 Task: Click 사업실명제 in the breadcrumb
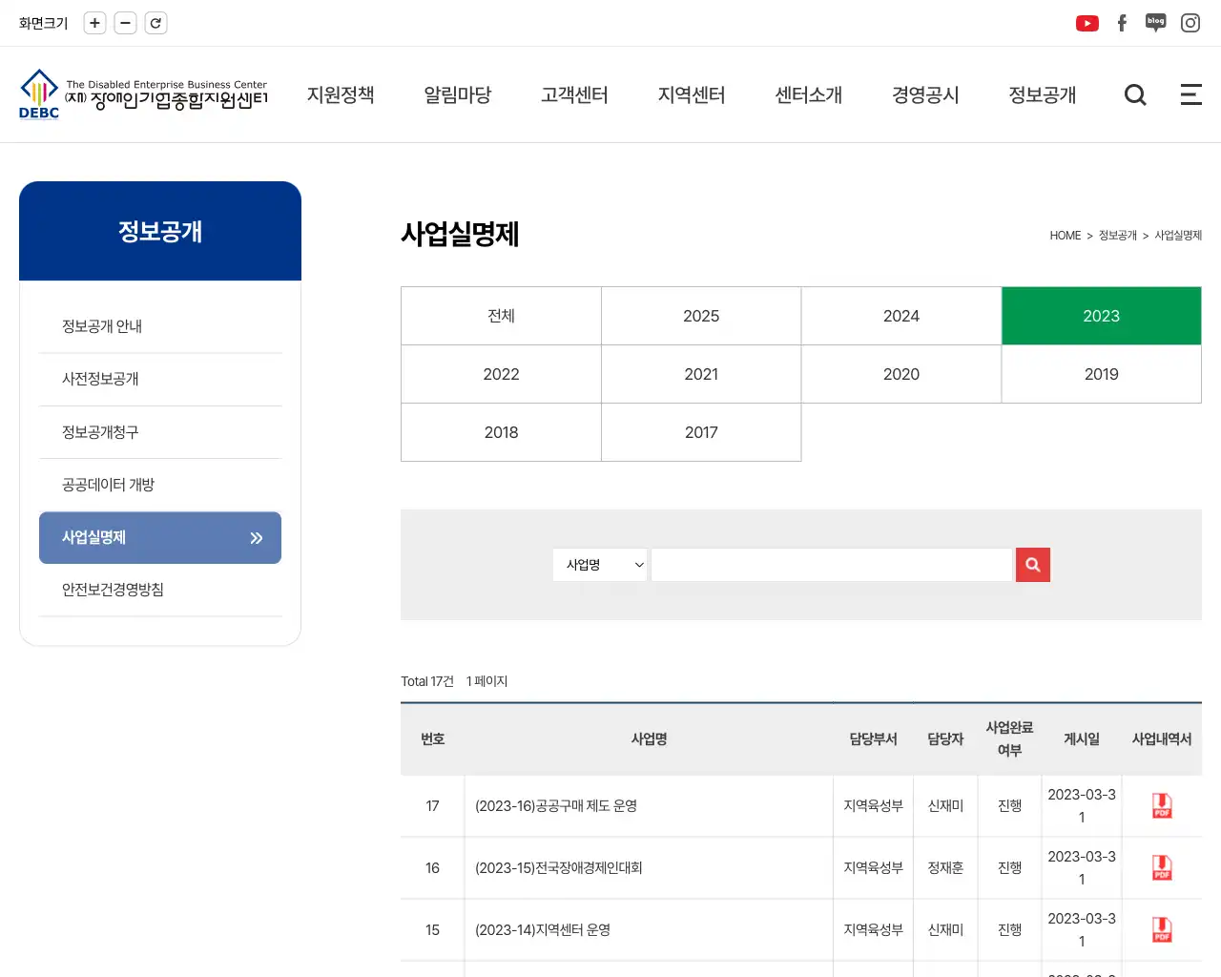1178,236
